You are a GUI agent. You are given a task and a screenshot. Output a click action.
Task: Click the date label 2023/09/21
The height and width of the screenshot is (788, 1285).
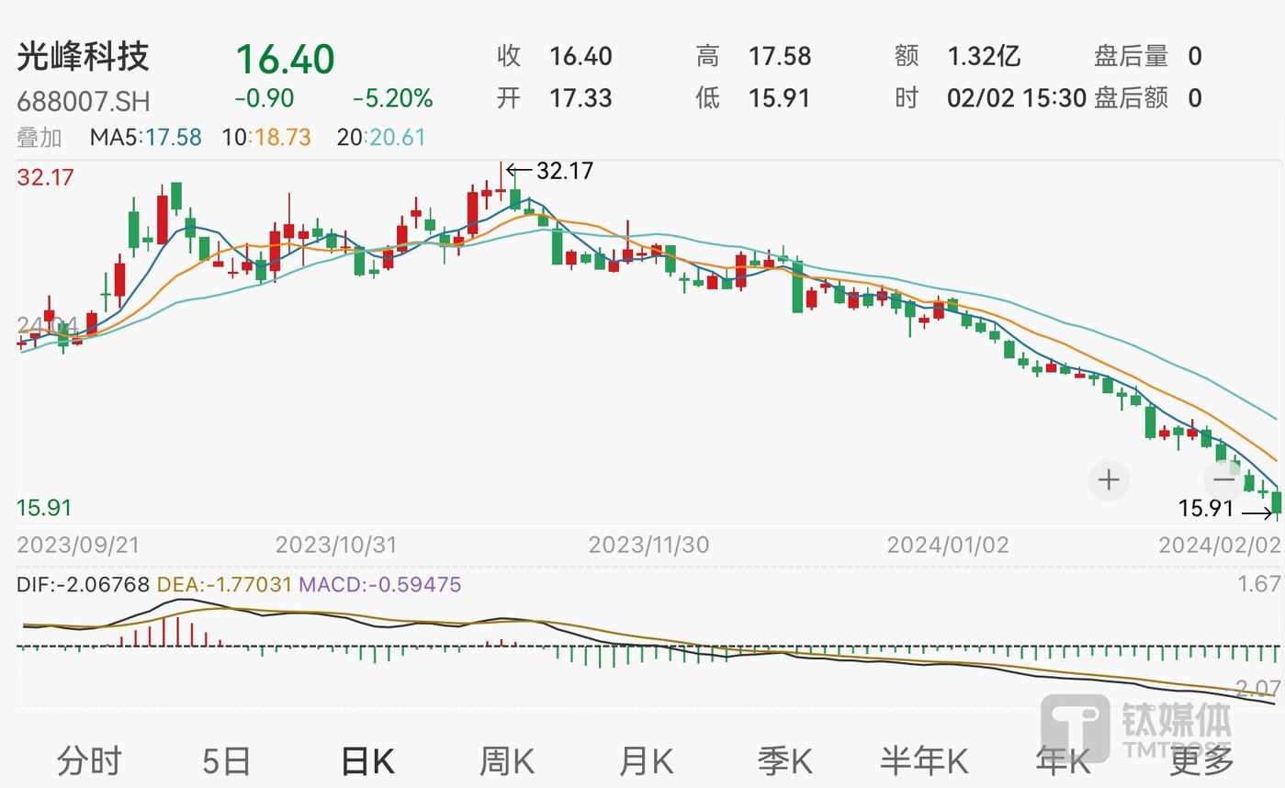[x=79, y=545]
